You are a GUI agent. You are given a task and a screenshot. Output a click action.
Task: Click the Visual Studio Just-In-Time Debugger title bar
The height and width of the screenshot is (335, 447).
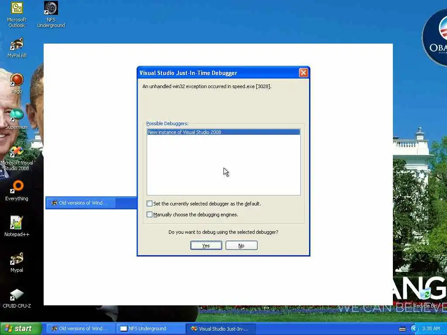[x=218, y=73]
